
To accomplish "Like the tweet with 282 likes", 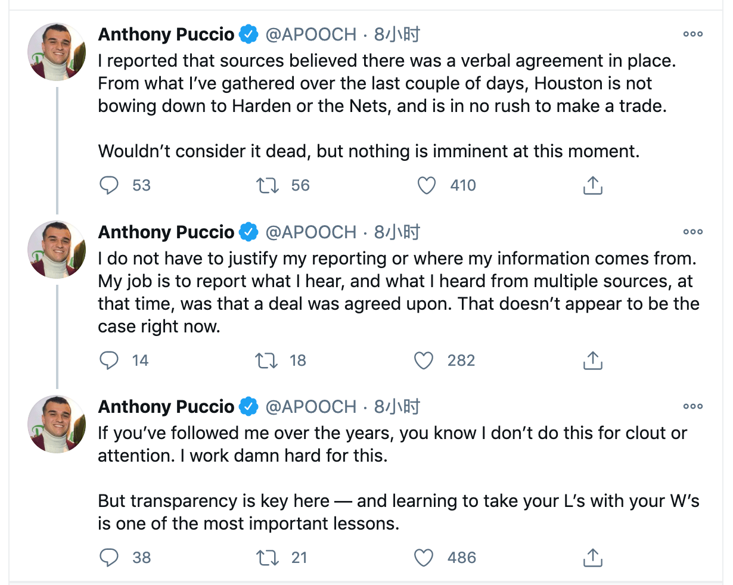I will (424, 360).
